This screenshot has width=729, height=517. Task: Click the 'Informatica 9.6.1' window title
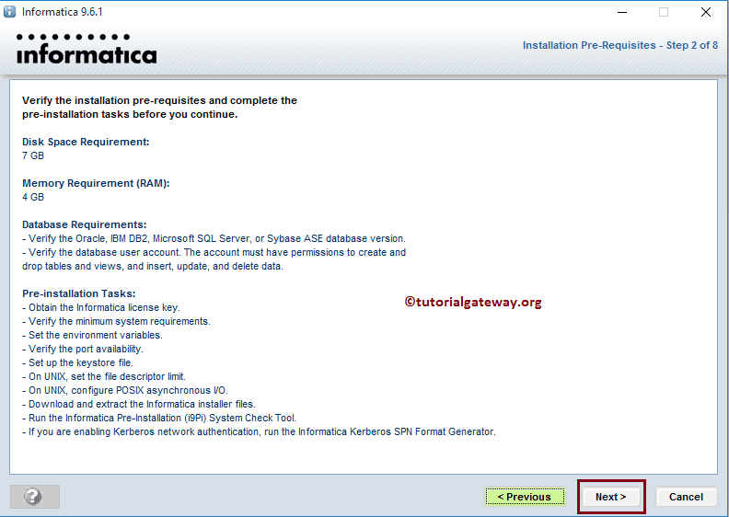[x=63, y=12]
